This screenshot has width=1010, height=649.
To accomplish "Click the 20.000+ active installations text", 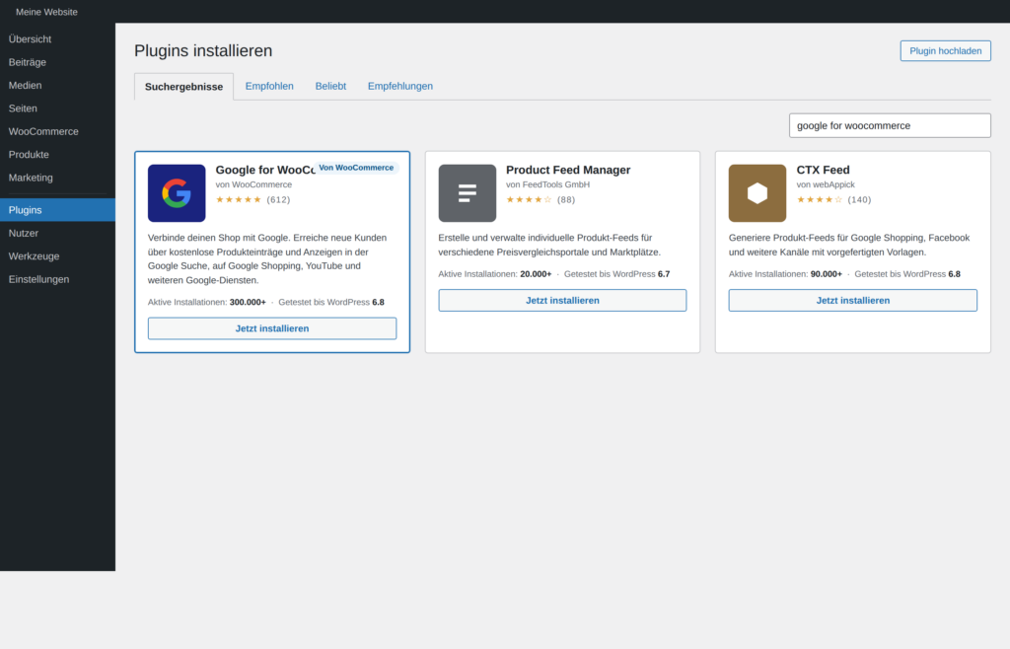I will (x=536, y=274).
